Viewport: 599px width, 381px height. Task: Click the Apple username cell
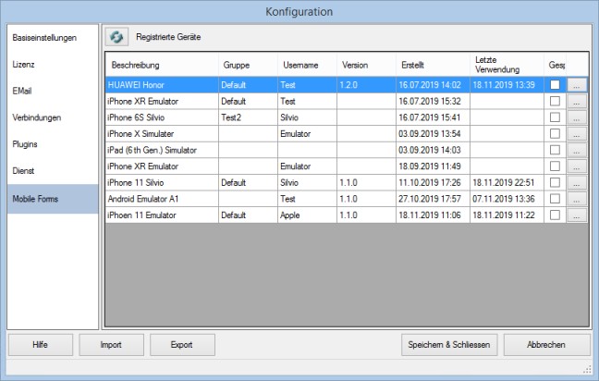(x=307, y=215)
